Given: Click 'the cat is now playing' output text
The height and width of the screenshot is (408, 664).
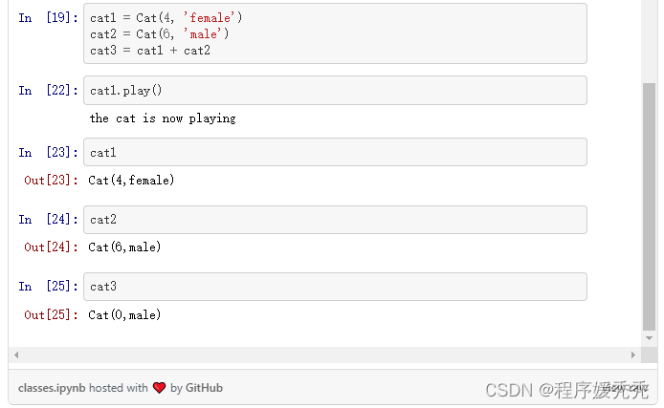Looking at the screenshot, I should [163, 118].
